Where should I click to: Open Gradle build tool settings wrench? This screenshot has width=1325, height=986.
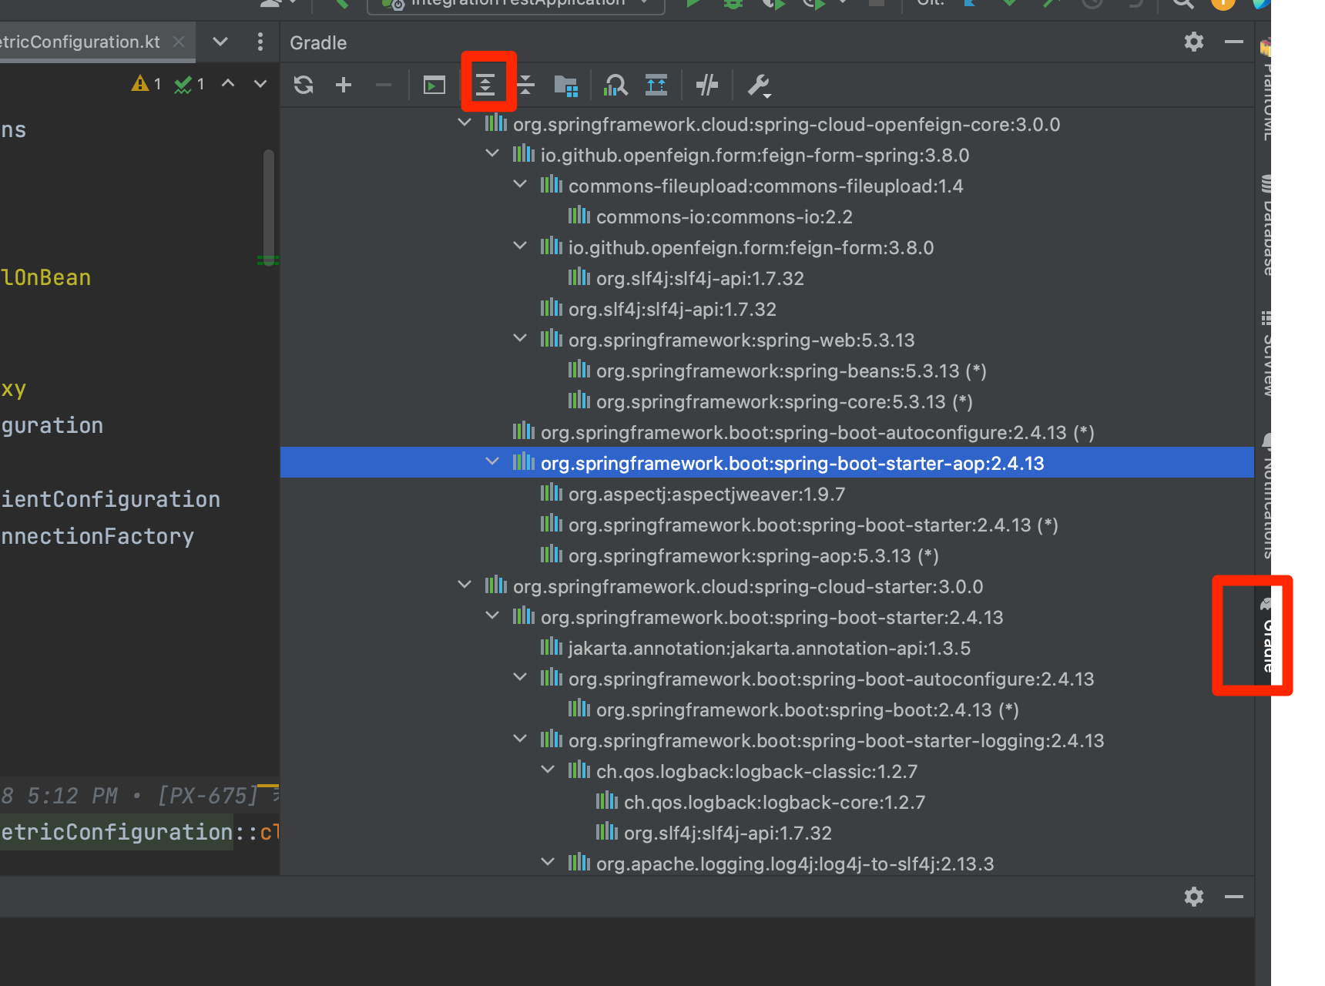click(760, 86)
